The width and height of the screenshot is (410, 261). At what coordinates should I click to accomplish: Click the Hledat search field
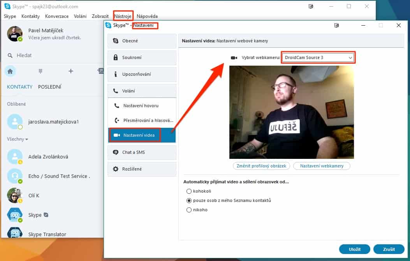[52, 55]
